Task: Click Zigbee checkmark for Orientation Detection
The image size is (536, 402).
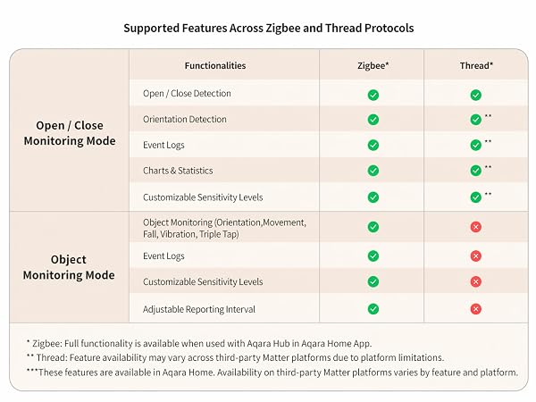Action: pyautogui.click(x=373, y=120)
